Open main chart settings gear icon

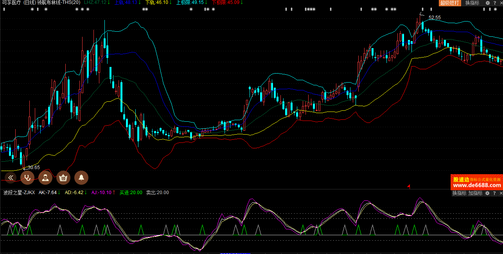pos(488,3)
